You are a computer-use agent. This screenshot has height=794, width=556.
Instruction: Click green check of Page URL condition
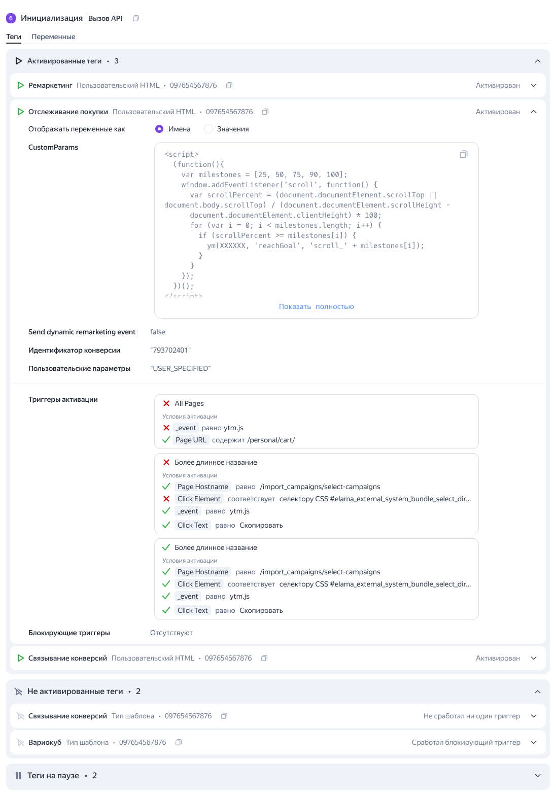(x=166, y=440)
